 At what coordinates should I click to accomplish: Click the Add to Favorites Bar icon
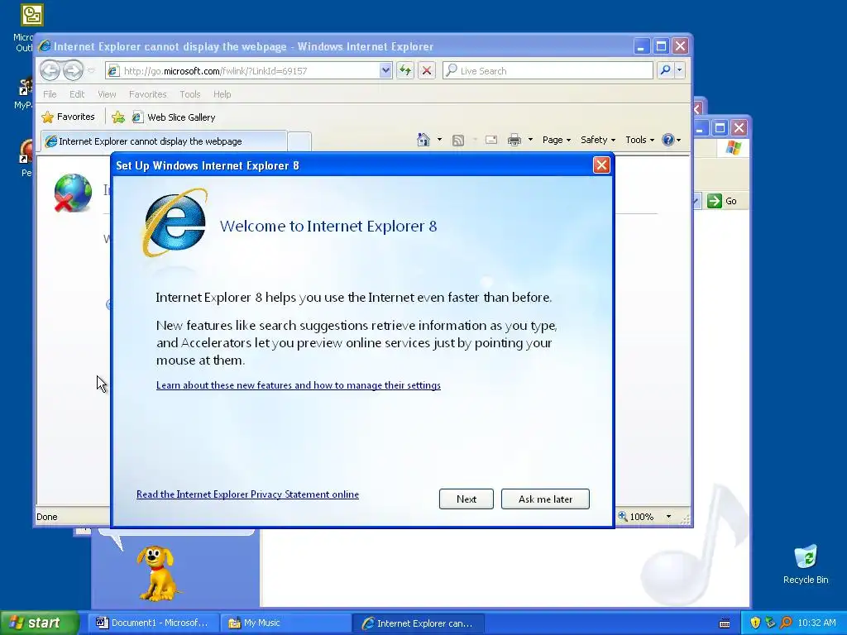point(118,117)
